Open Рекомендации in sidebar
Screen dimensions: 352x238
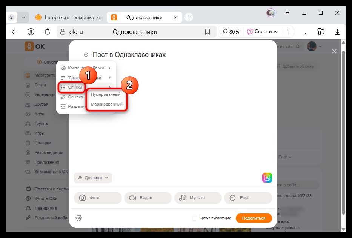49,153
